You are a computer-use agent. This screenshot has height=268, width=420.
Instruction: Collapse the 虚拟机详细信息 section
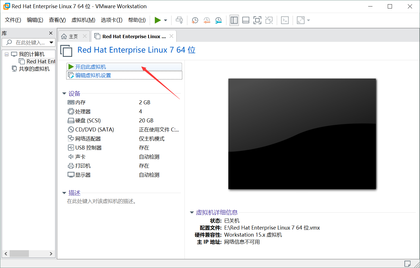(192, 213)
